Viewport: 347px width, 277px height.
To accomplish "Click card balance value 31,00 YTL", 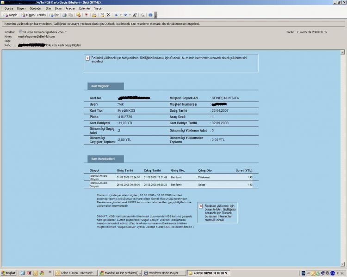I will coord(125,123).
